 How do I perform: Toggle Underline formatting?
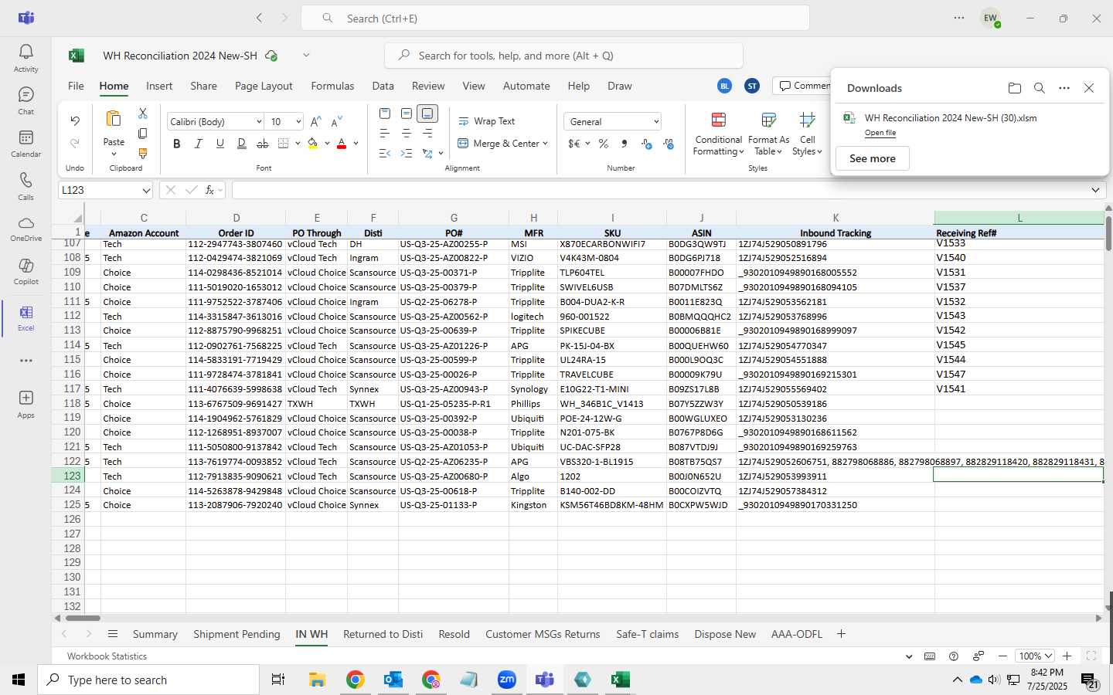220,144
